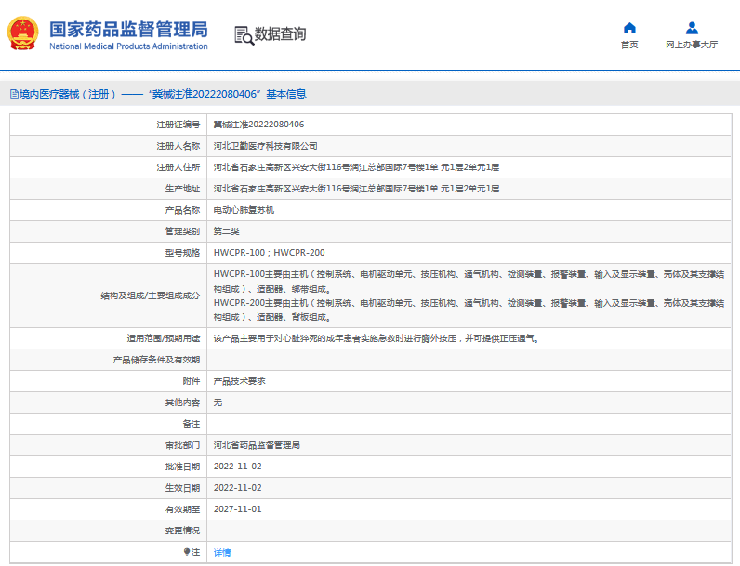
Task: Select the 生效日期 value 2022-11-02
Action: 237,488
